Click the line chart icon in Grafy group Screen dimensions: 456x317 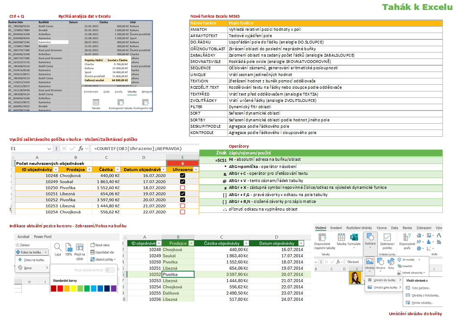(x=419, y=242)
